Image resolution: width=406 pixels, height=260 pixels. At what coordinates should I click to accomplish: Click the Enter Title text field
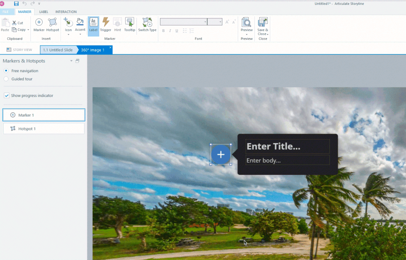[x=287, y=146]
